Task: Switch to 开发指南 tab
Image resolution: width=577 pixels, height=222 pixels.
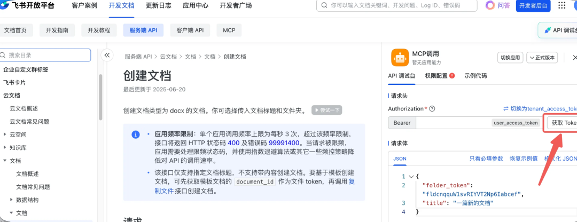Action: point(57,30)
